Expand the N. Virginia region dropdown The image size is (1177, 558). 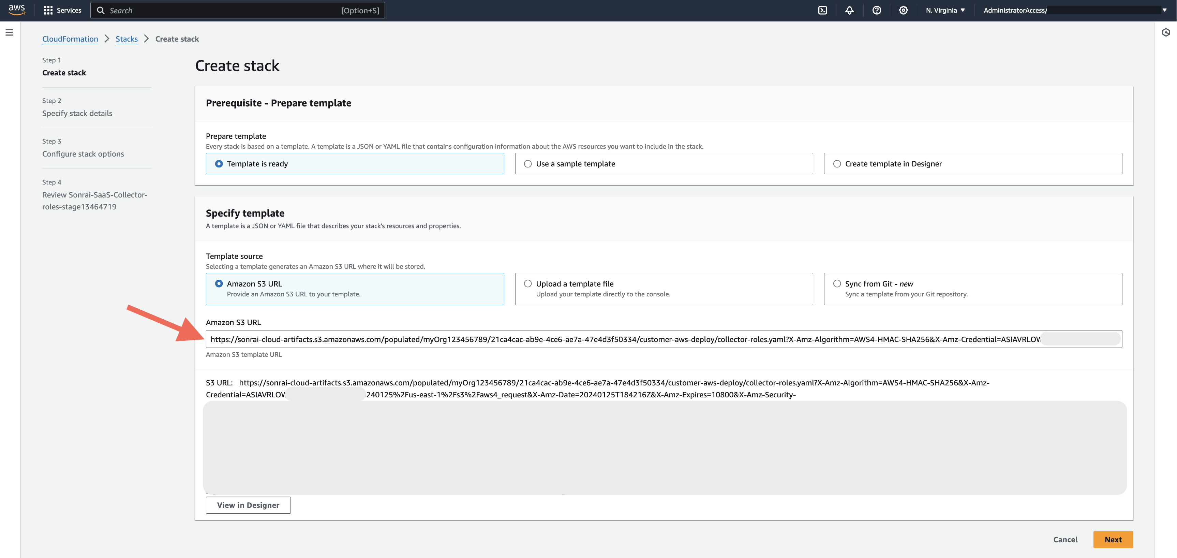[x=945, y=10]
